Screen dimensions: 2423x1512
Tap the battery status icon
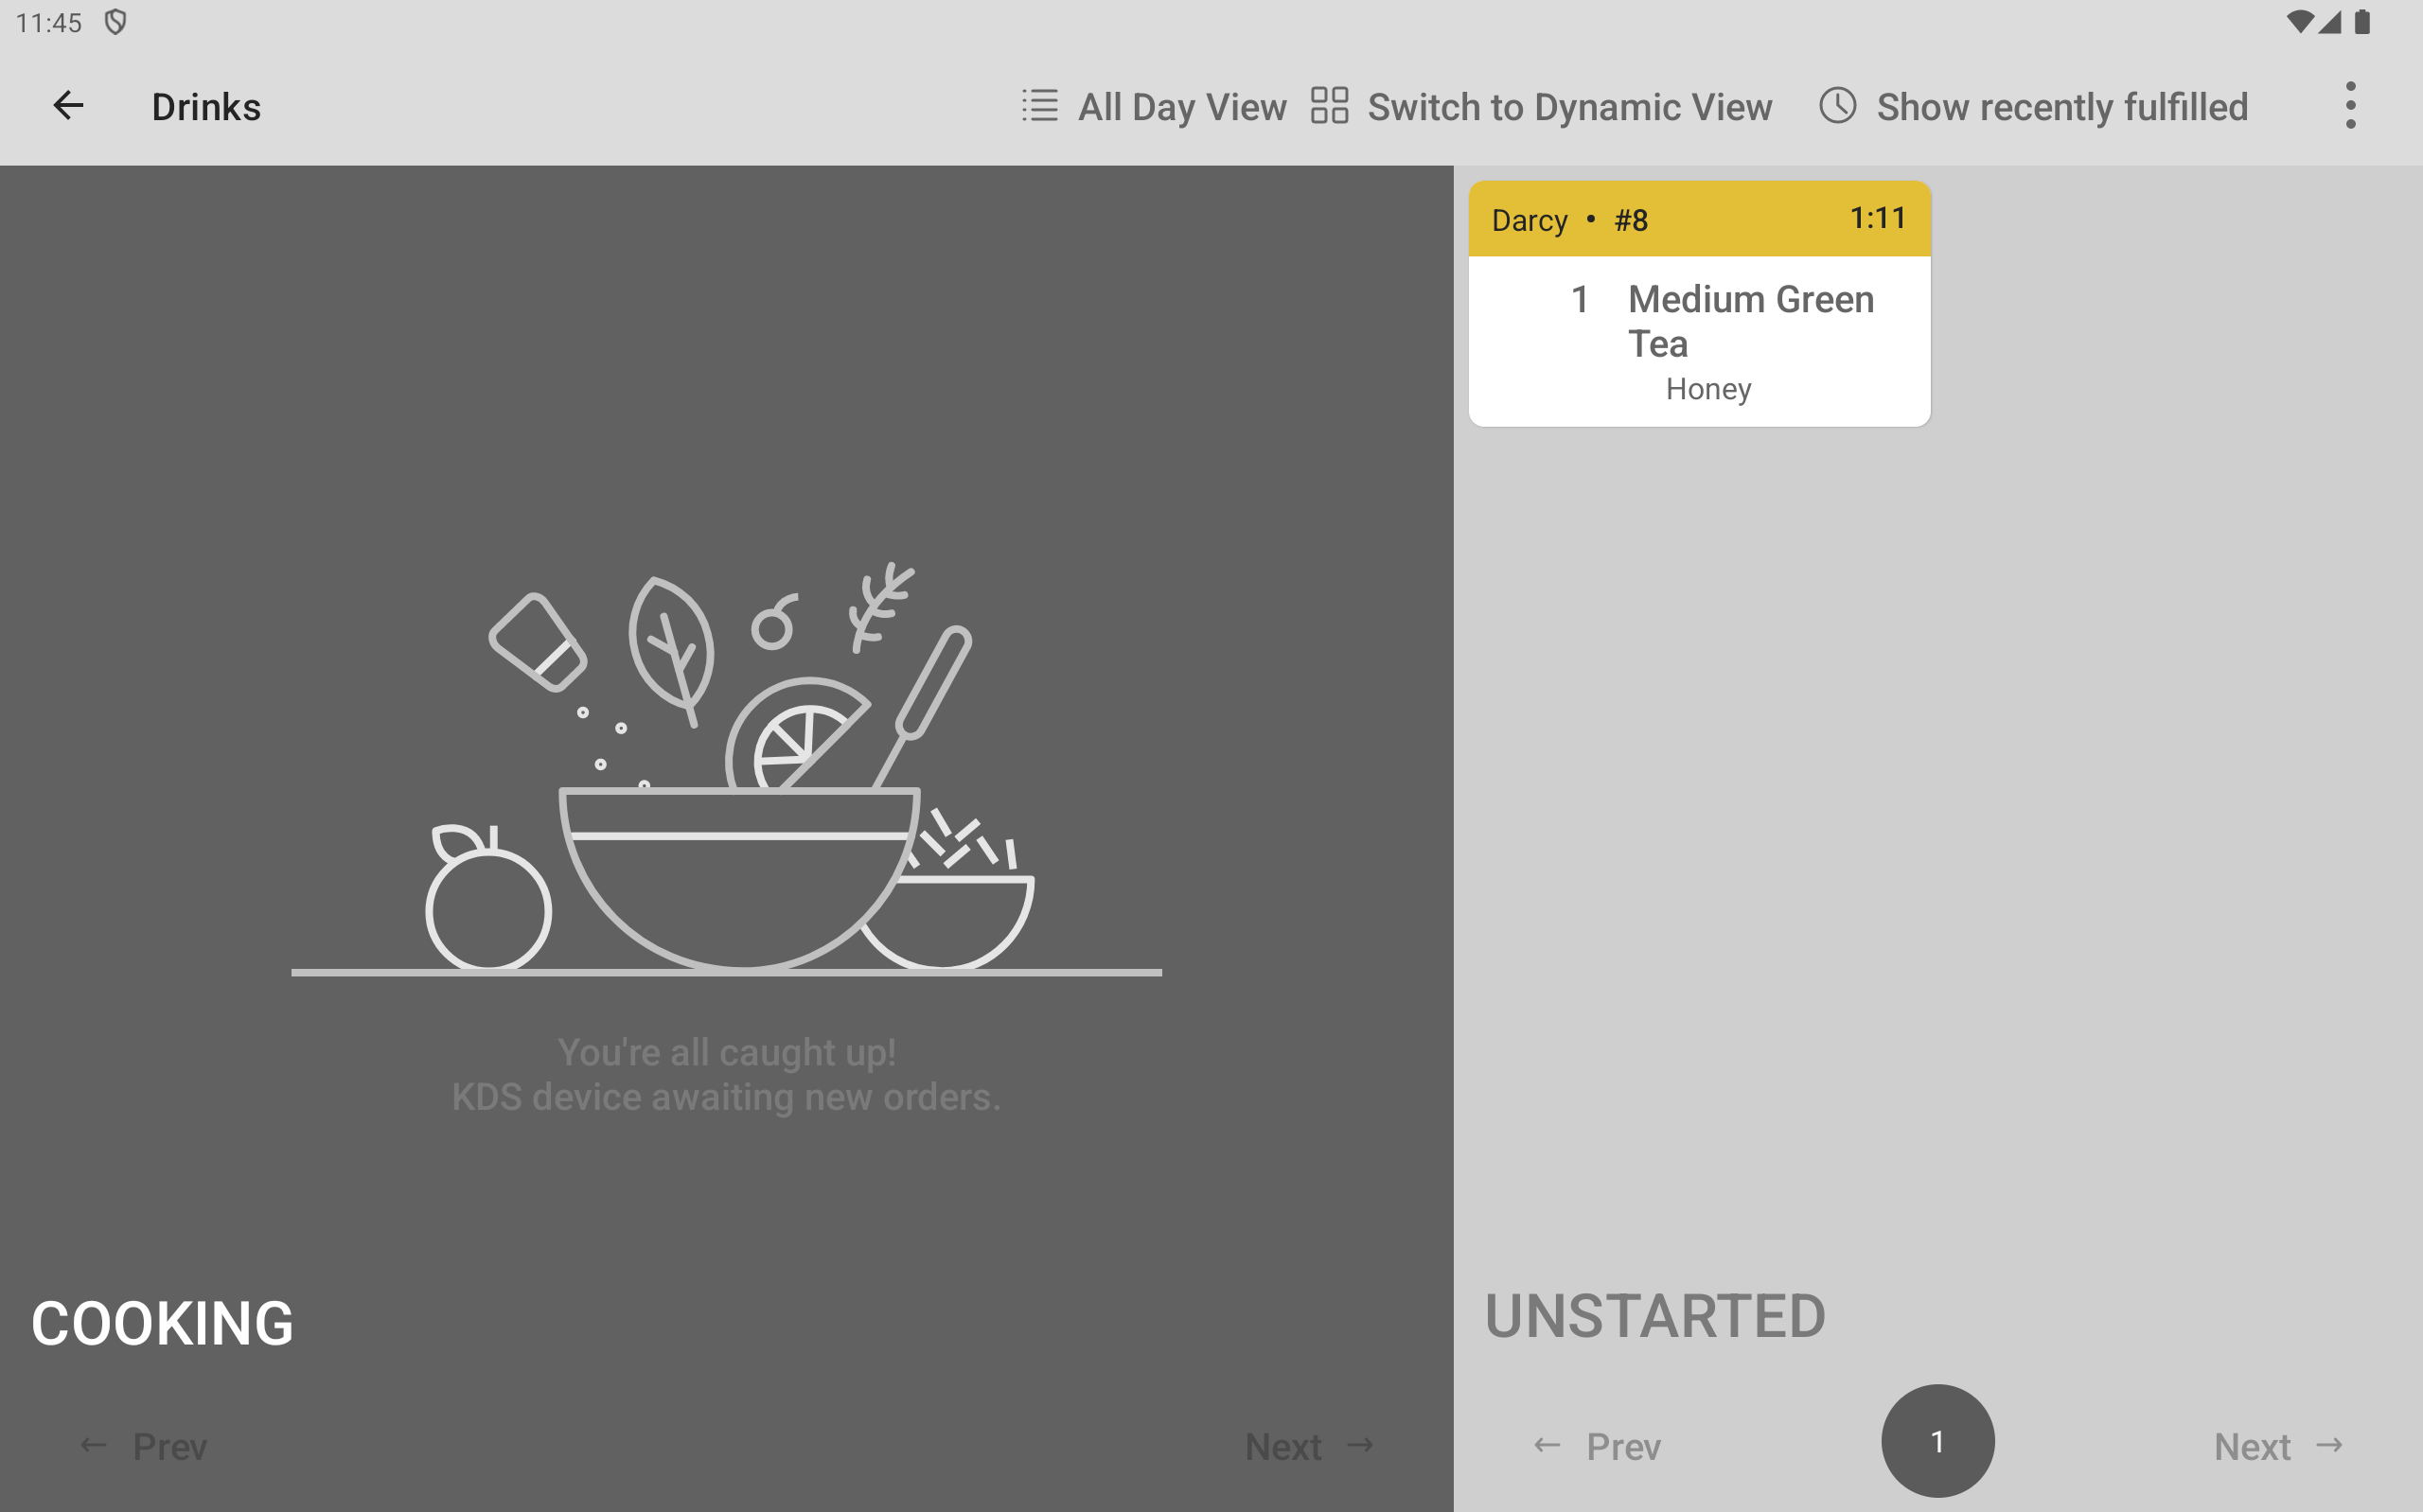point(2362,22)
